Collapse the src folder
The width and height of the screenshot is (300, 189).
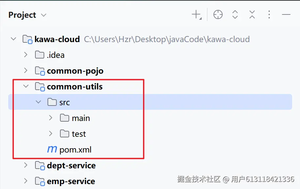38,102
